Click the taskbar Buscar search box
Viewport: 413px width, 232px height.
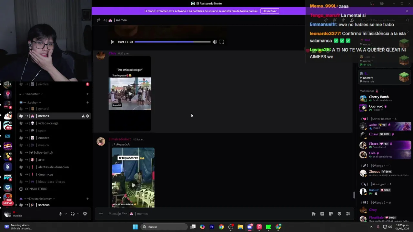tap(164, 227)
